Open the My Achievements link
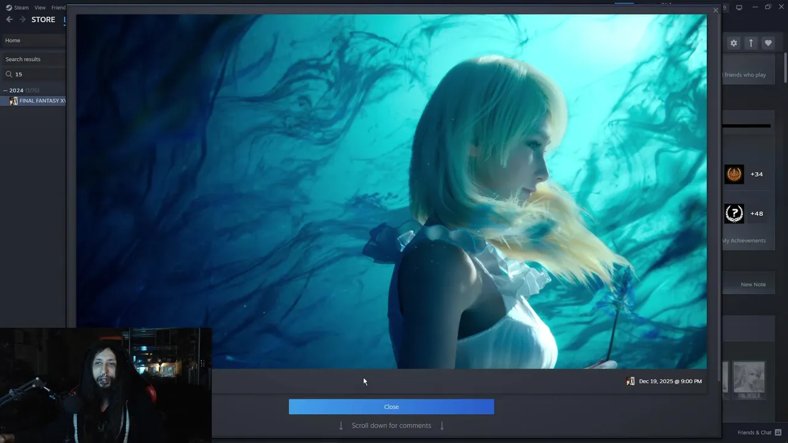The image size is (788, 443). click(744, 241)
